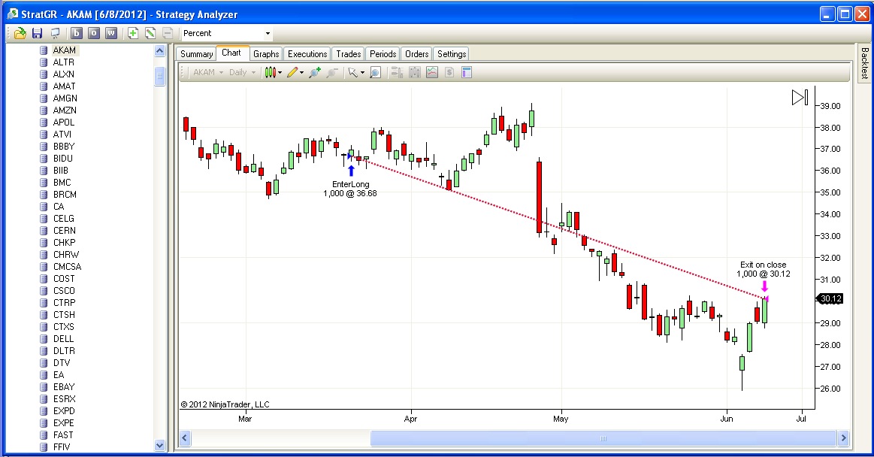Open the AKAM instrument dropdown in chart toolbar
Image resolution: width=874 pixels, height=457 pixels.
(207, 72)
